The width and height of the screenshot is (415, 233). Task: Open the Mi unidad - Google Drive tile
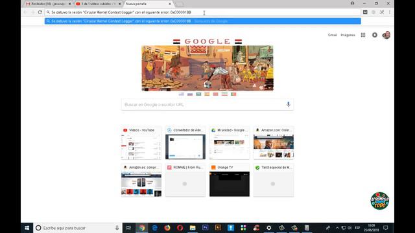[x=230, y=142]
